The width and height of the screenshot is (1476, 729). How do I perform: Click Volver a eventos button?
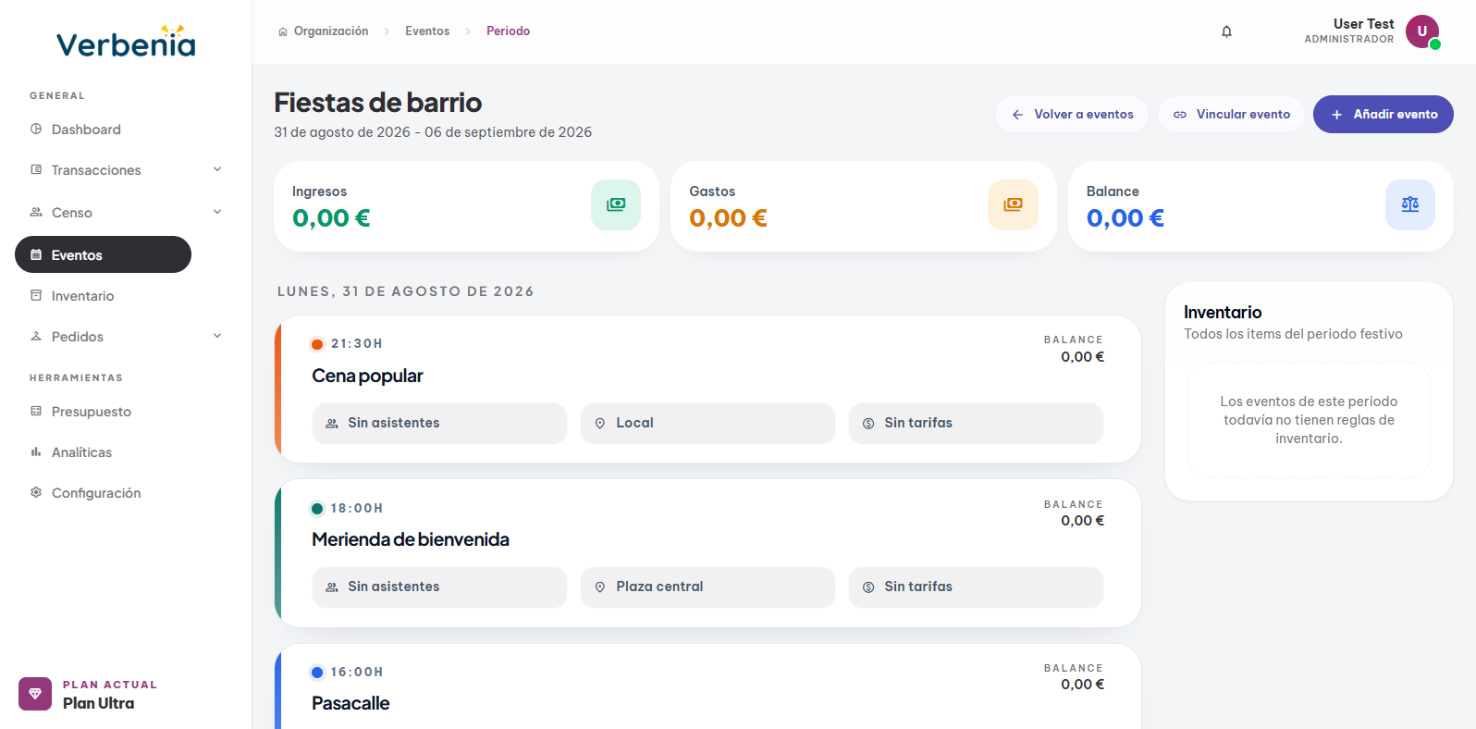point(1072,115)
